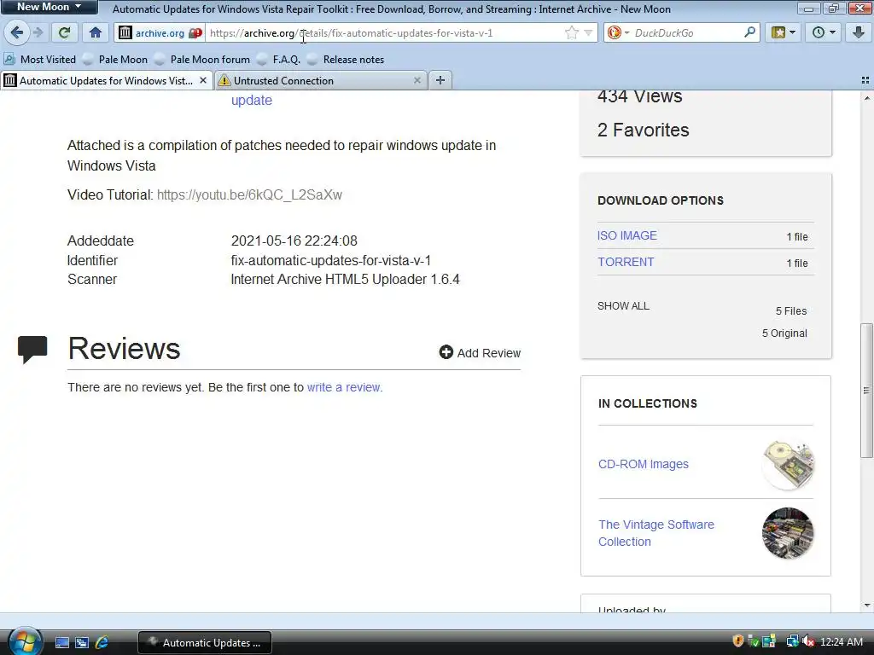
Task: Click the Forward navigation arrow
Action: click(38, 33)
